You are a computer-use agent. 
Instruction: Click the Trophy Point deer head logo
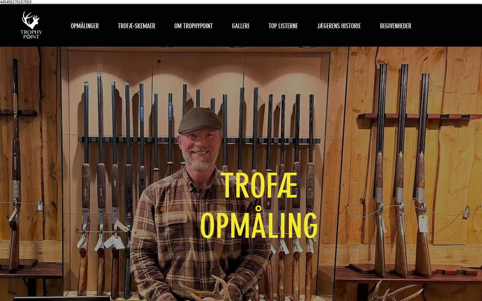[31, 20]
